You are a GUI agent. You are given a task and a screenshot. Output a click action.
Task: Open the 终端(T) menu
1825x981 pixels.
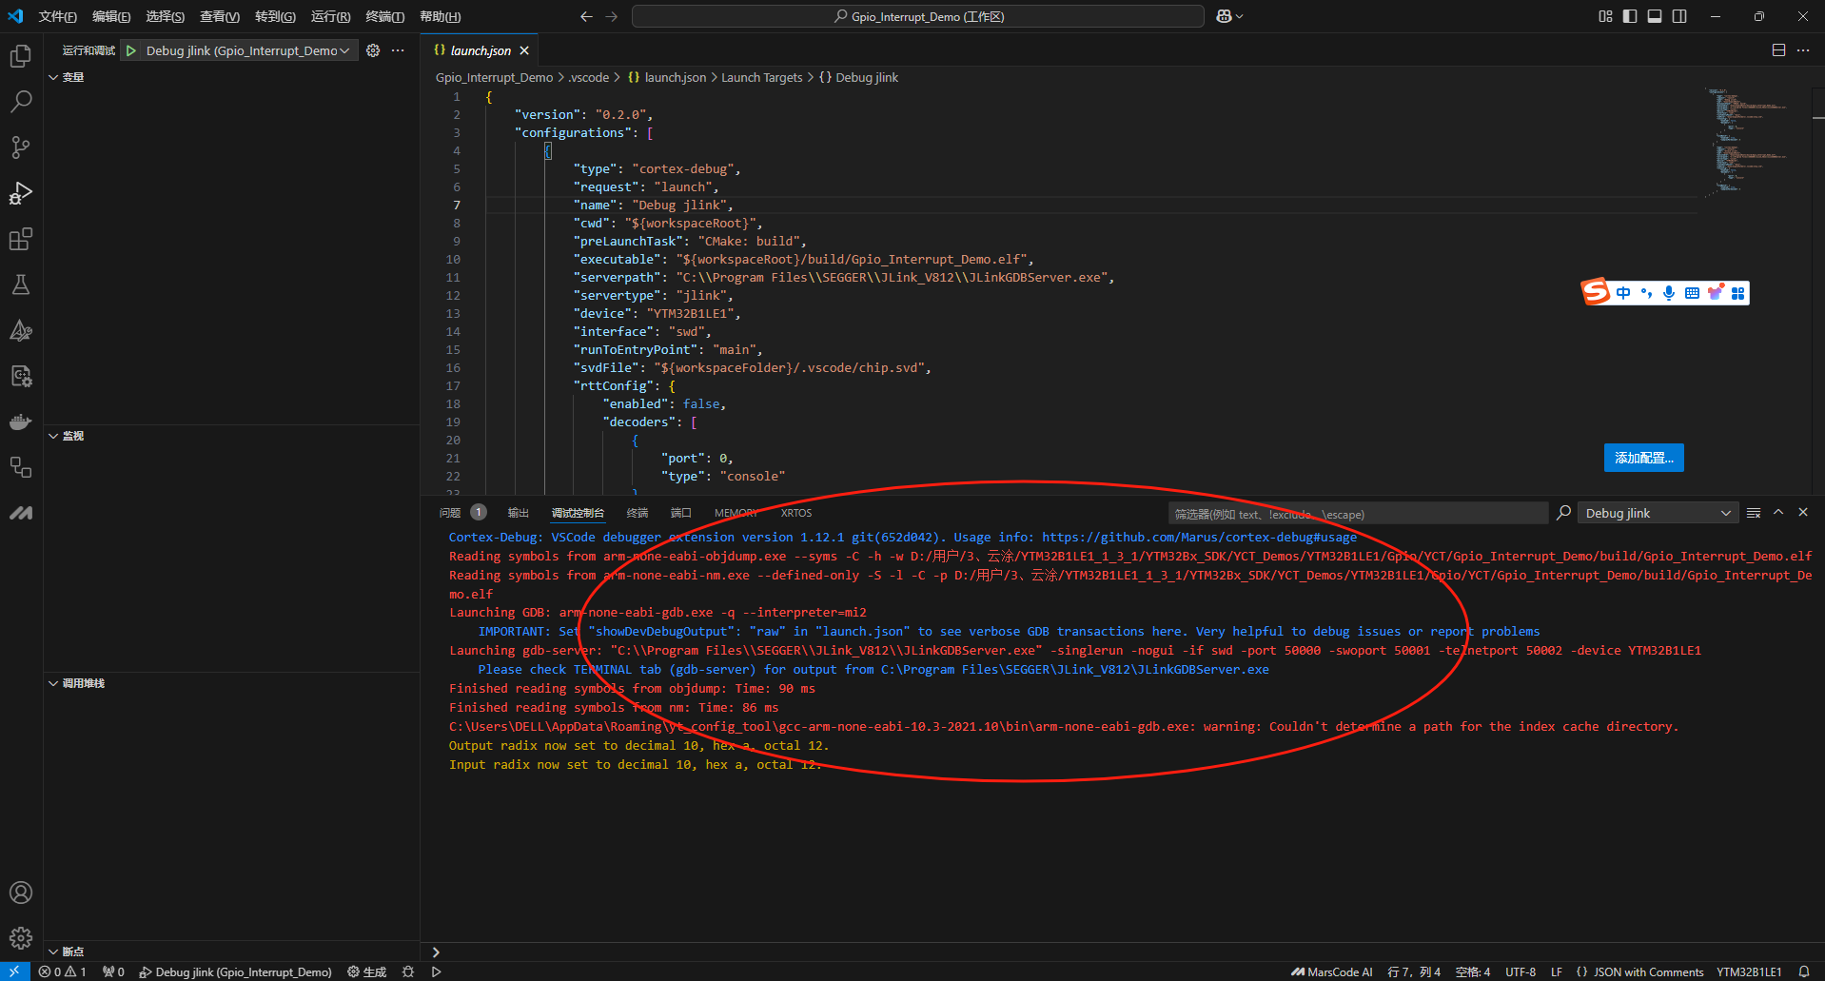tap(385, 16)
